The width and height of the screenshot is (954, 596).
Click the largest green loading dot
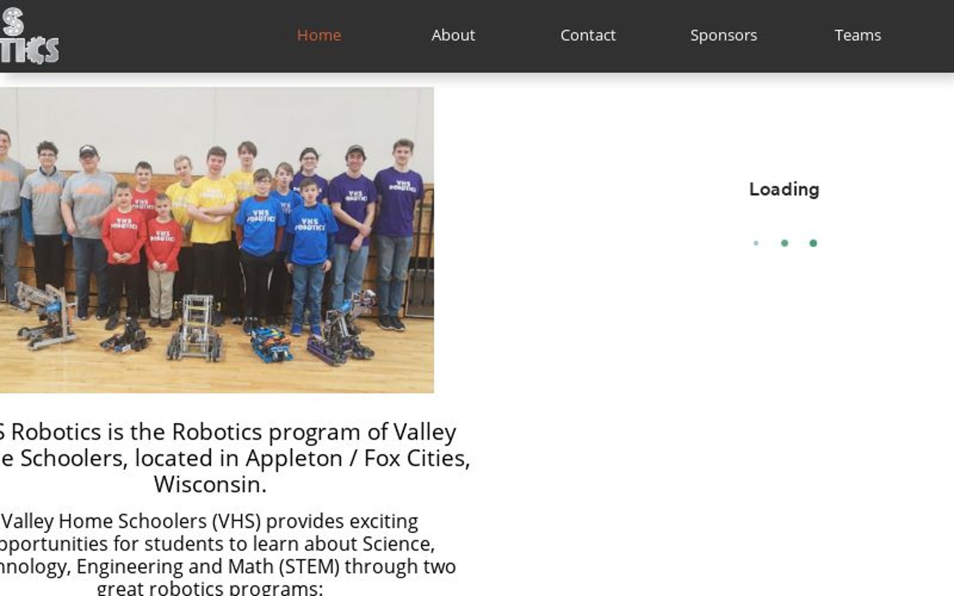point(813,243)
